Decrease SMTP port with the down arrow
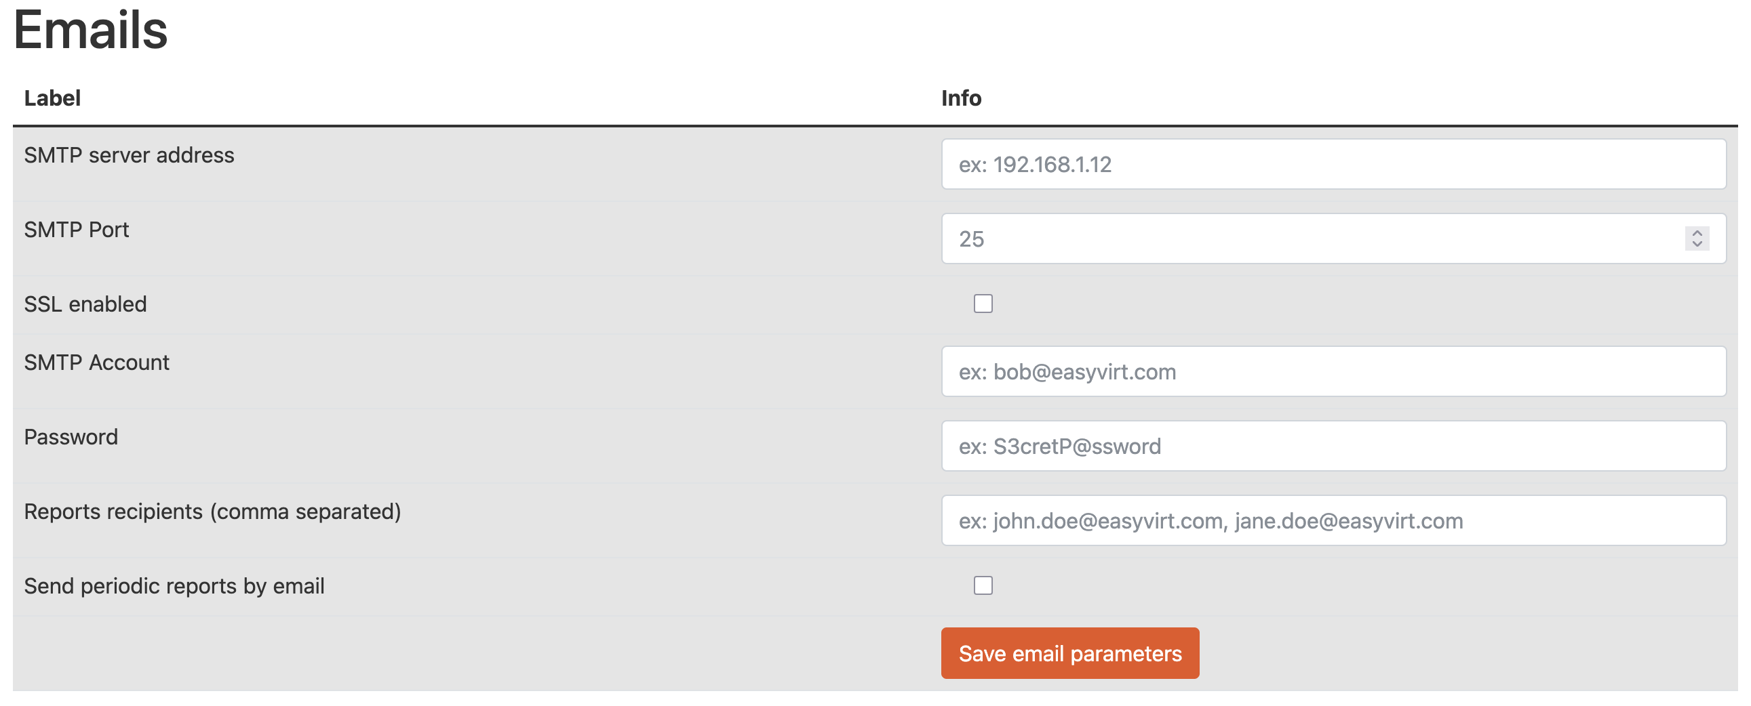Viewport: 1751px width, 706px height. pos(1697,245)
